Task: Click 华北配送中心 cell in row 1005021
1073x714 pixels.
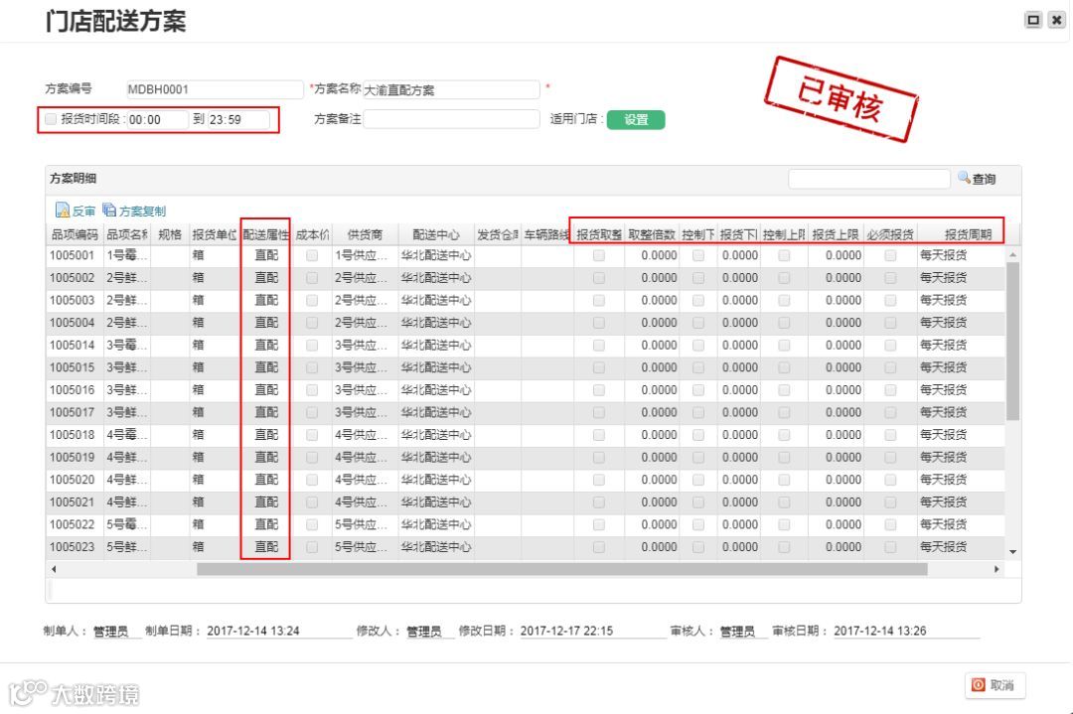Action: pos(436,502)
